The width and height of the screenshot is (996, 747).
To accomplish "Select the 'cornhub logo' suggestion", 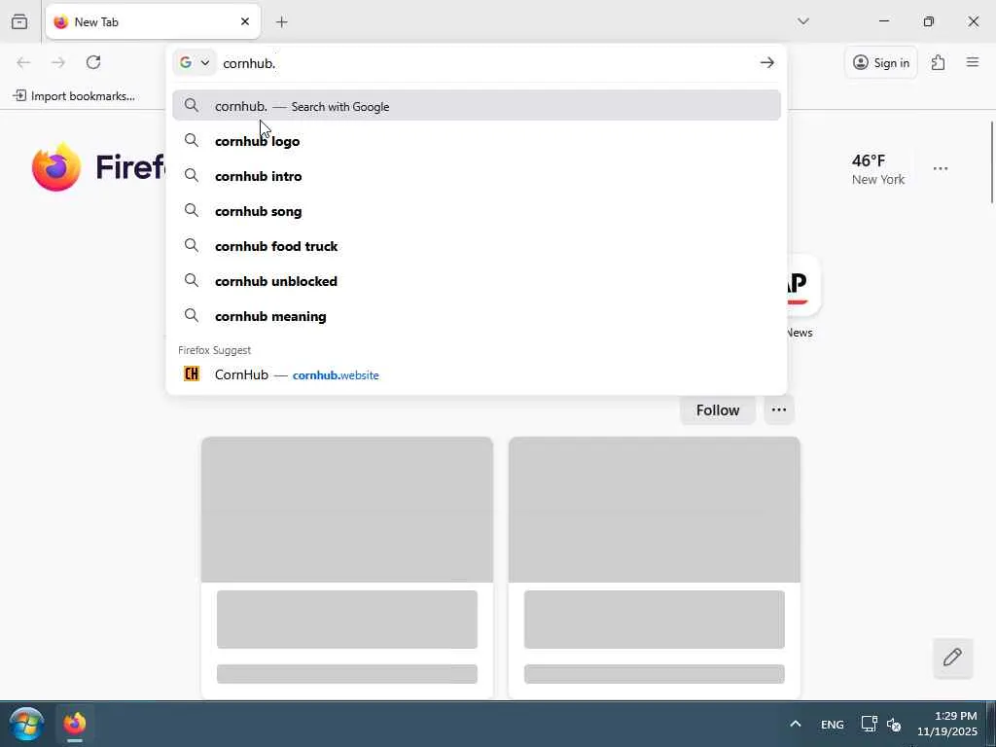I will coord(477,141).
